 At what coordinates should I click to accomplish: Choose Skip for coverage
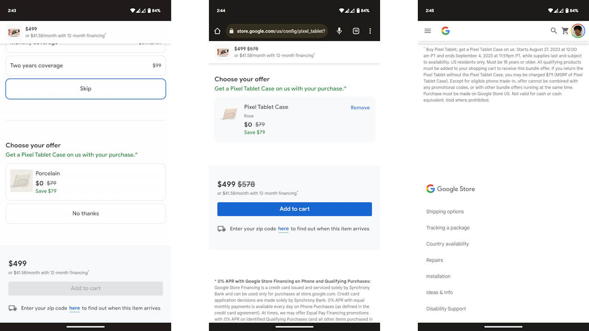(86, 89)
